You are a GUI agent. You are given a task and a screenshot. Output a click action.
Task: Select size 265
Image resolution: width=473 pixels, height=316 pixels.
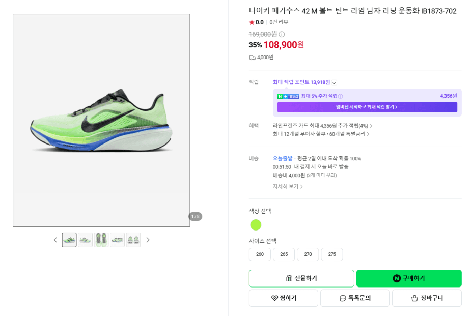pos(284,254)
